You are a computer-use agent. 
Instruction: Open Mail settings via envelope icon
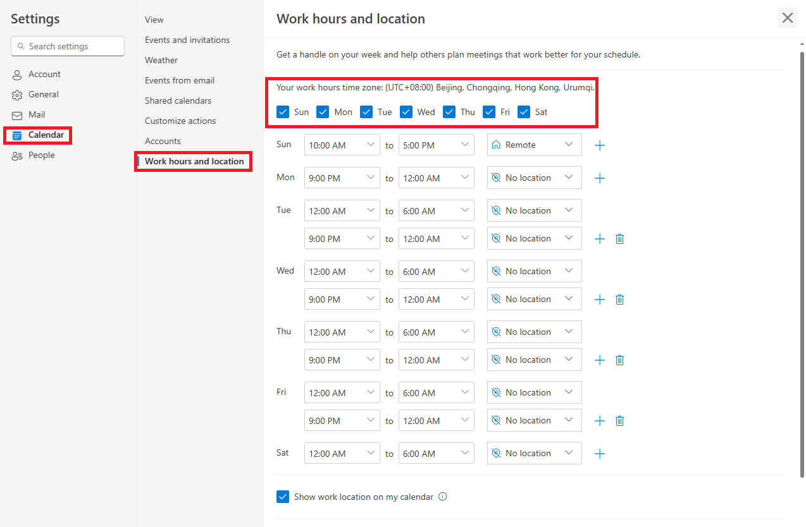(x=16, y=114)
